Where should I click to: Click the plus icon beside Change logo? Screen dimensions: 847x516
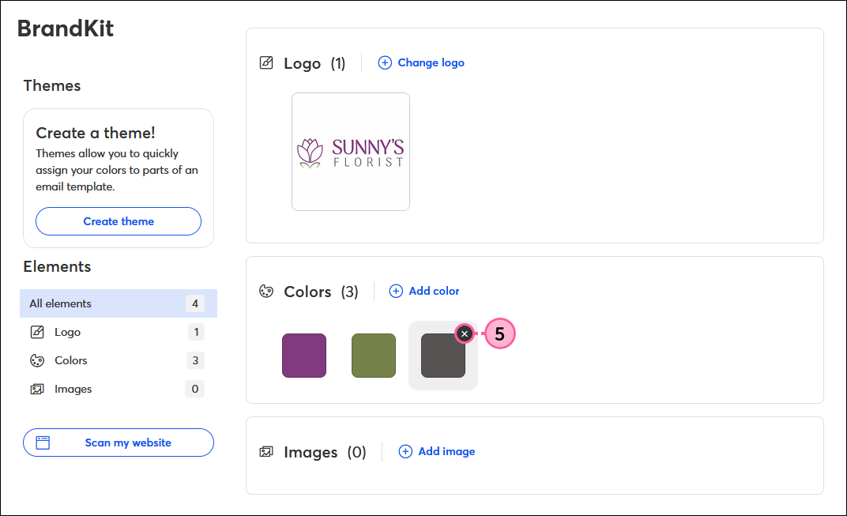[385, 62]
